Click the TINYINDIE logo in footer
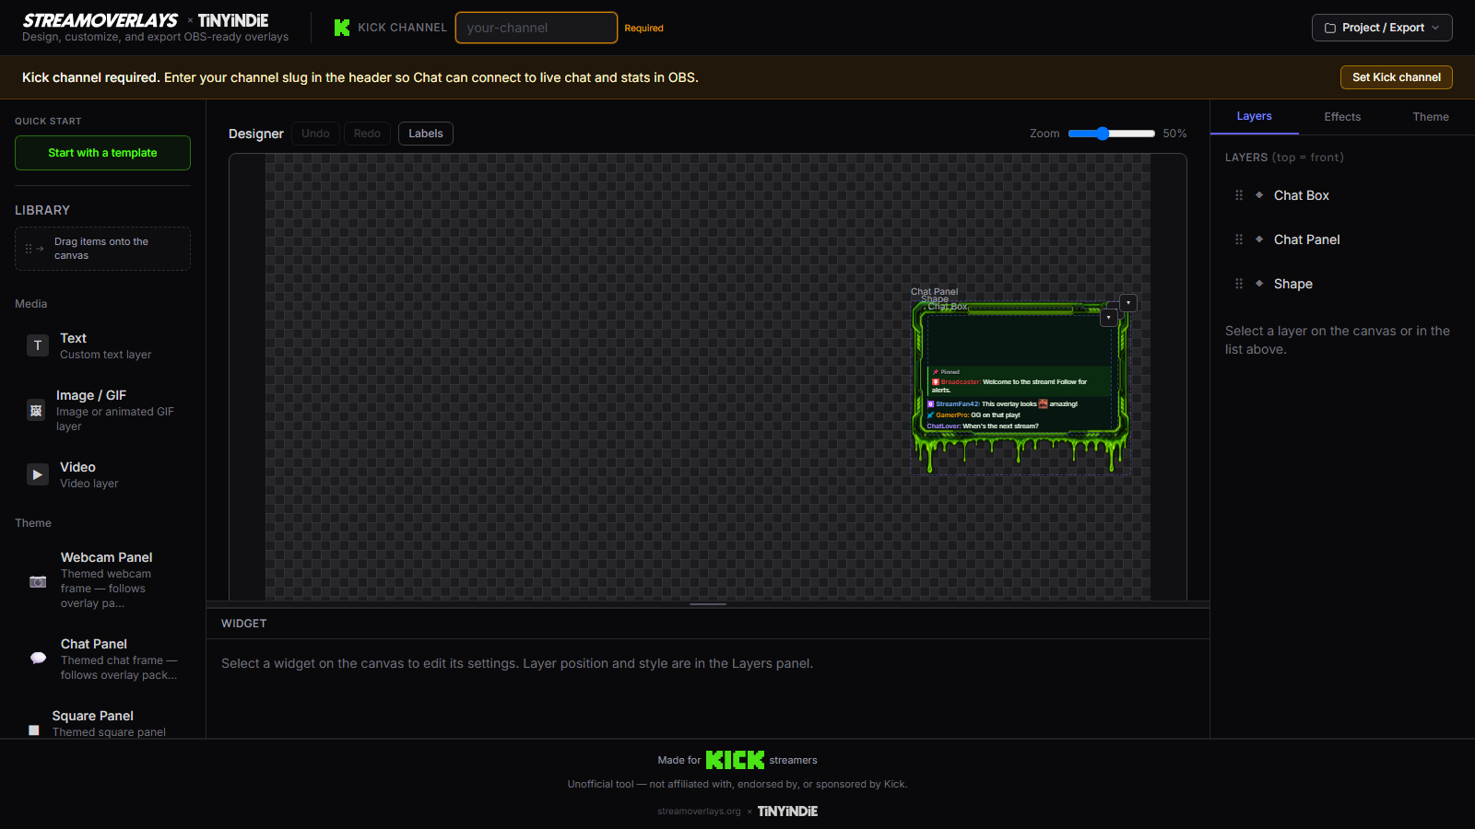The width and height of the screenshot is (1475, 829). [x=787, y=811]
